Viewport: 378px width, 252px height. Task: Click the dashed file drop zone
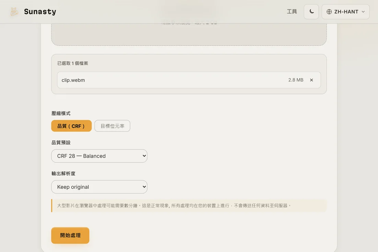[x=189, y=34]
